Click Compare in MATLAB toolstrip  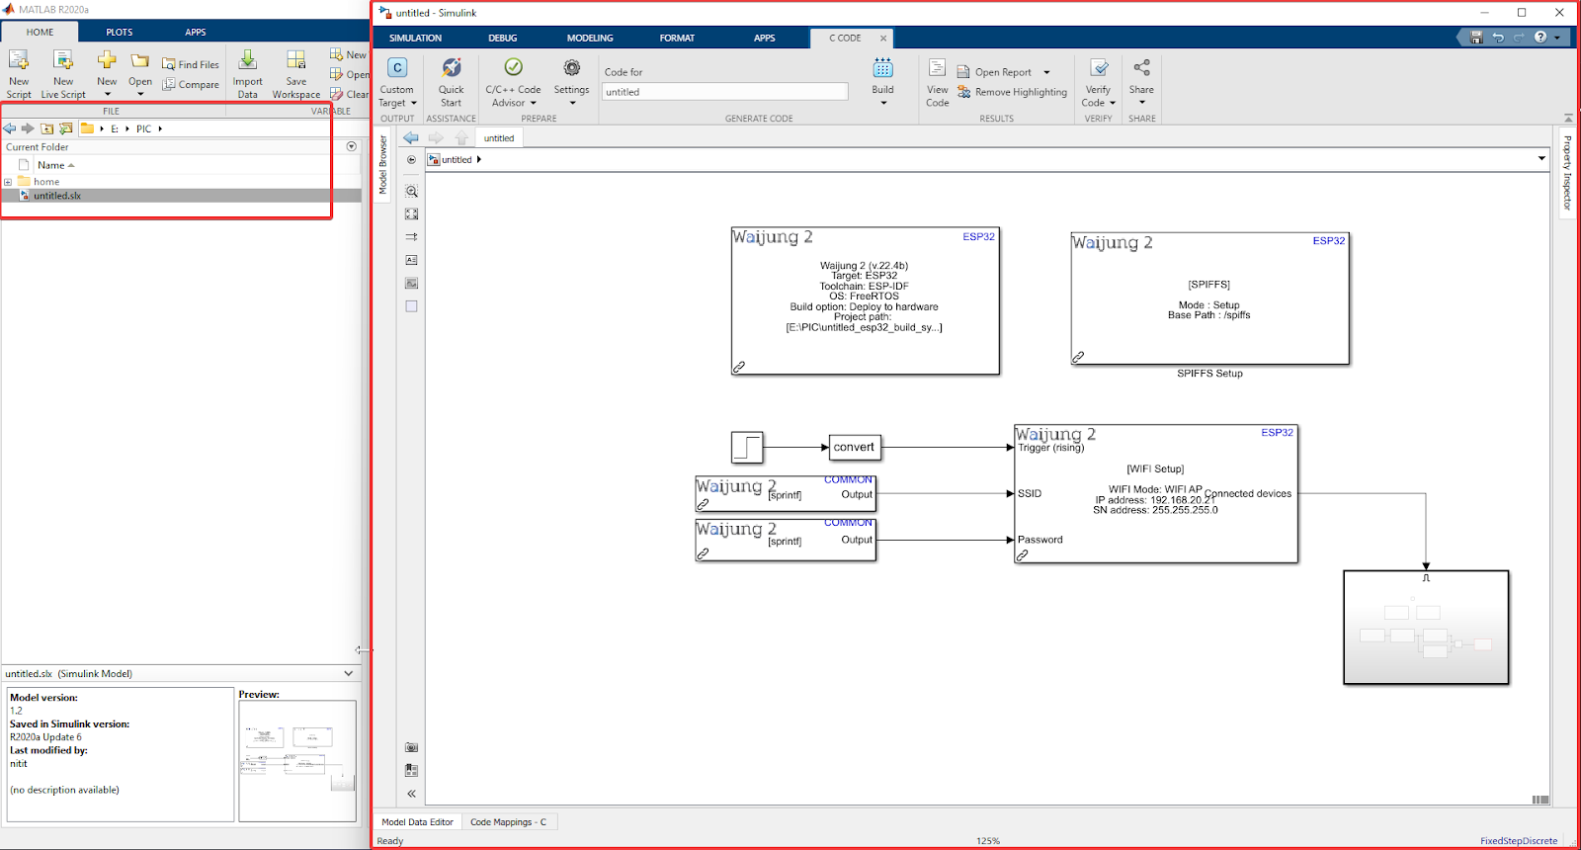click(x=191, y=85)
